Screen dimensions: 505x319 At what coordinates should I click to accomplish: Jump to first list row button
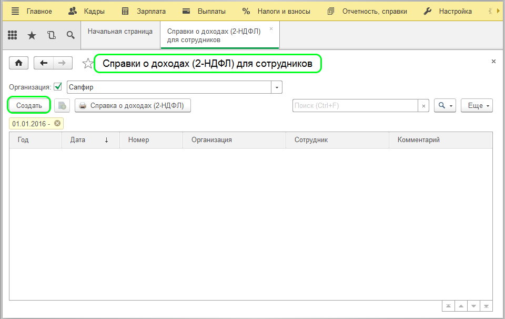tap(448, 306)
